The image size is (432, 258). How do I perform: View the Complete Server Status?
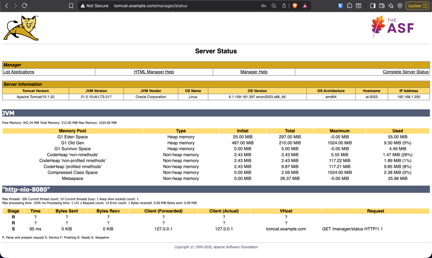click(405, 72)
